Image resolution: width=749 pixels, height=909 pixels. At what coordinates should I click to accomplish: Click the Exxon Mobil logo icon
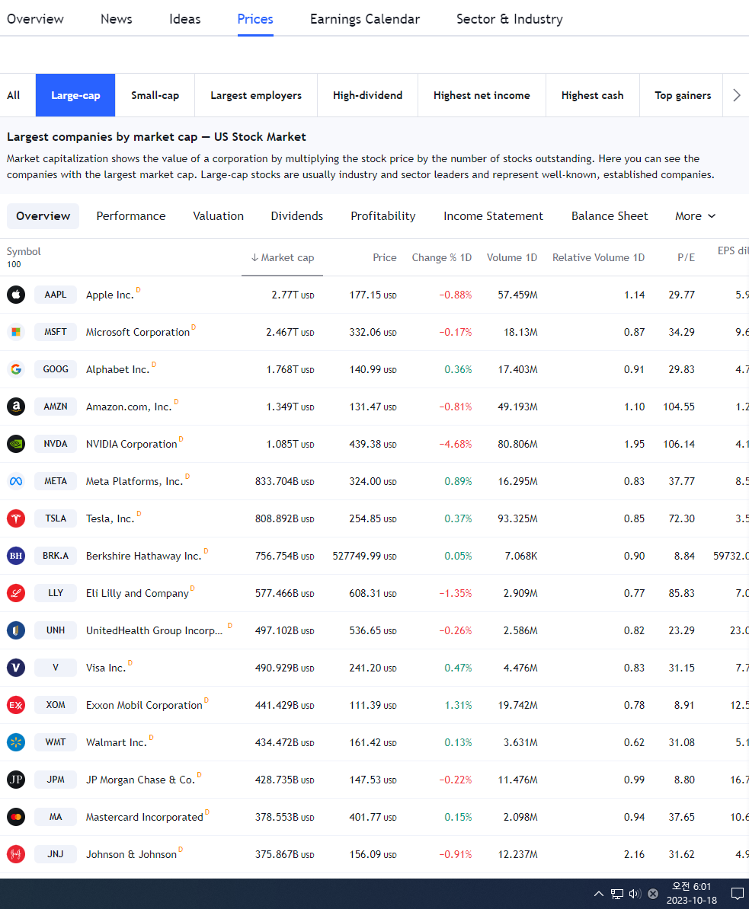click(x=16, y=705)
